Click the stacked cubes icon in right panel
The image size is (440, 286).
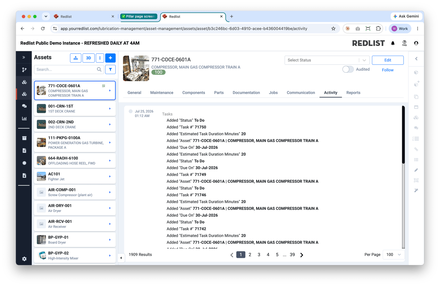point(416,118)
